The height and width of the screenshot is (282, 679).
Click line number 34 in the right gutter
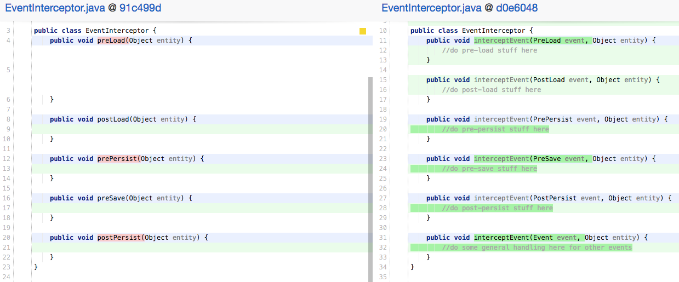pyautogui.click(x=383, y=267)
